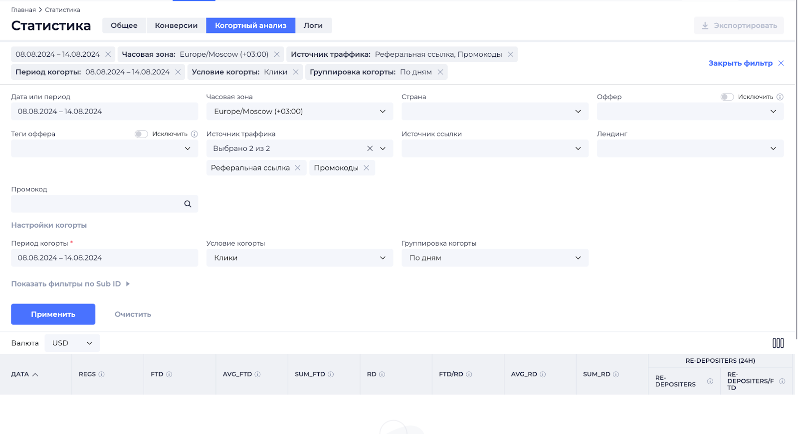This screenshot has width=798, height=434.
Task: Clear all selections in Источник траффика field
Action: click(x=370, y=148)
